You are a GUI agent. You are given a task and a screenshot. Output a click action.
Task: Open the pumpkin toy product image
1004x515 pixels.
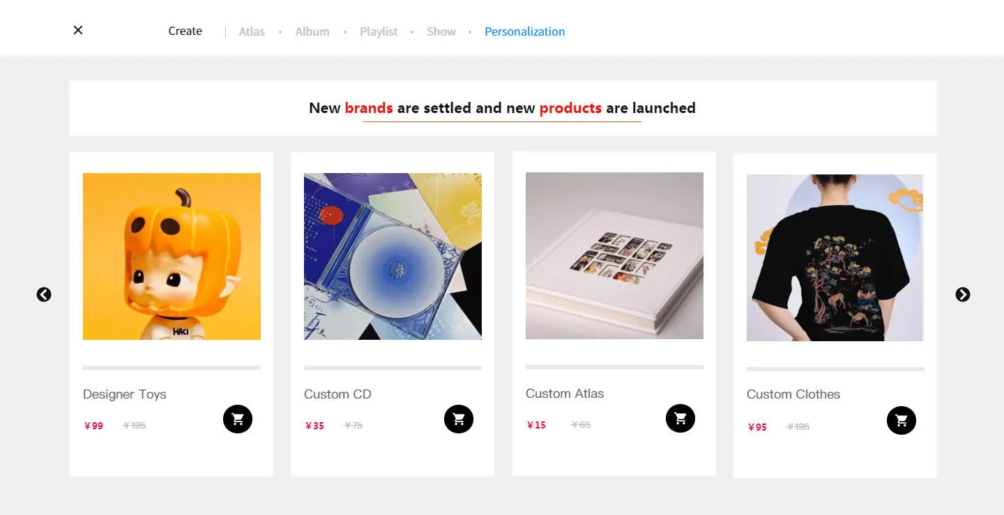[x=172, y=256]
